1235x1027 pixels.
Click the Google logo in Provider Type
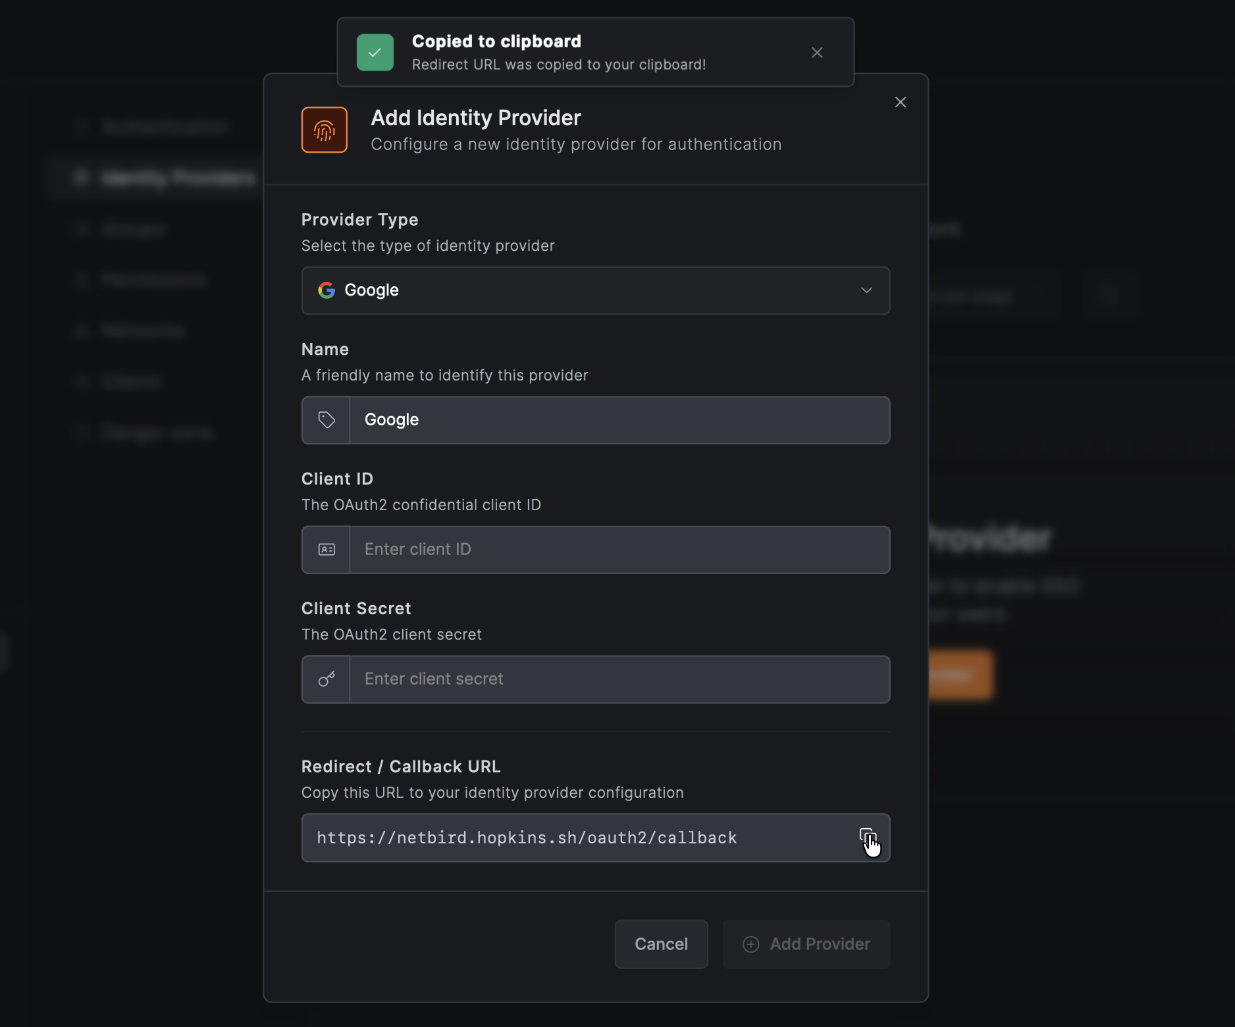point(327,290)
